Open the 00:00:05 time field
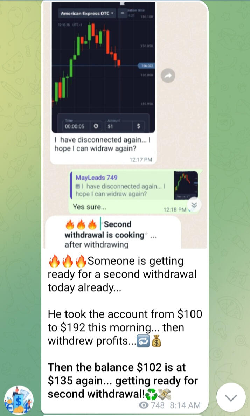250x416 pixels. click(x=75, y=126)
